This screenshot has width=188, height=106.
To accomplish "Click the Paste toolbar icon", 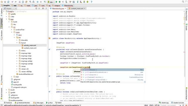I will [26, 2].
